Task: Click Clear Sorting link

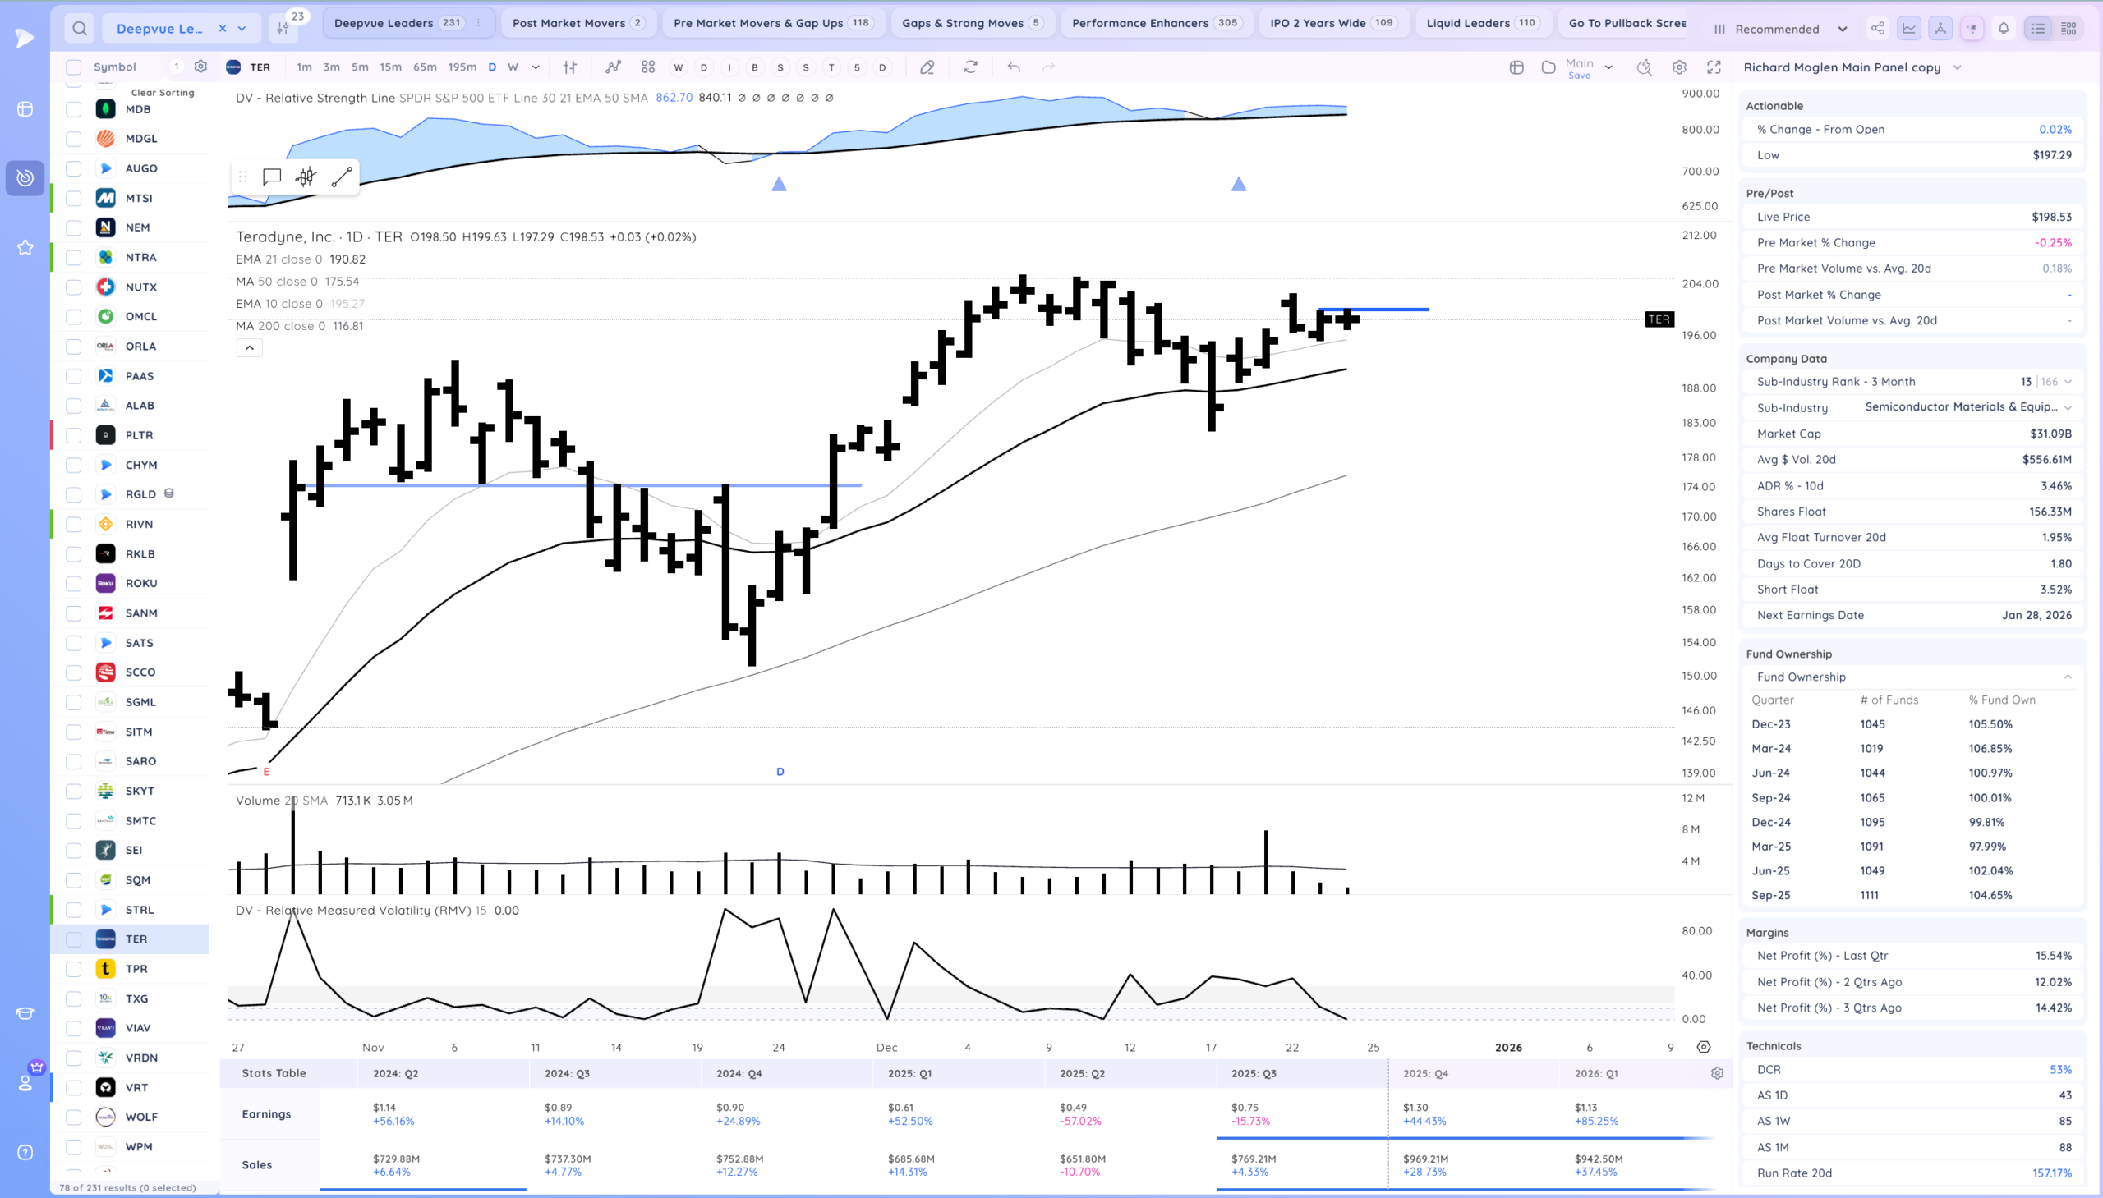Action: pyautogui.click(x=163, y=92)
